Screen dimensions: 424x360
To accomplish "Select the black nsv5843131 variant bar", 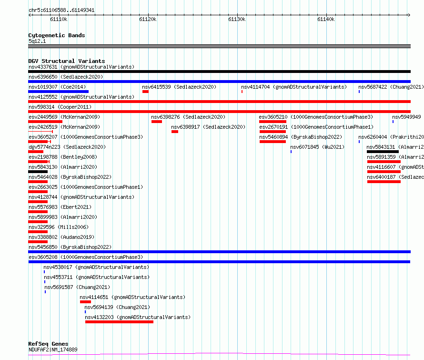I will 383,152.
